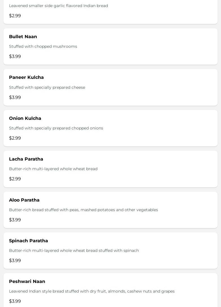This screenshot has height=307, width=221.
Task: Open Lacha Paratha item details
Action: pyautogui.click(x=26, y=159)
